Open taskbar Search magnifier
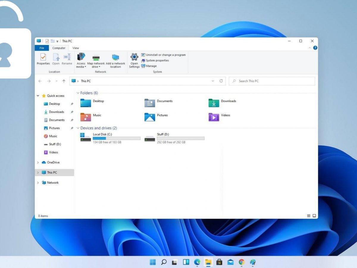The image size is (357, 268). pyautogui.click(x=164, y=262)
